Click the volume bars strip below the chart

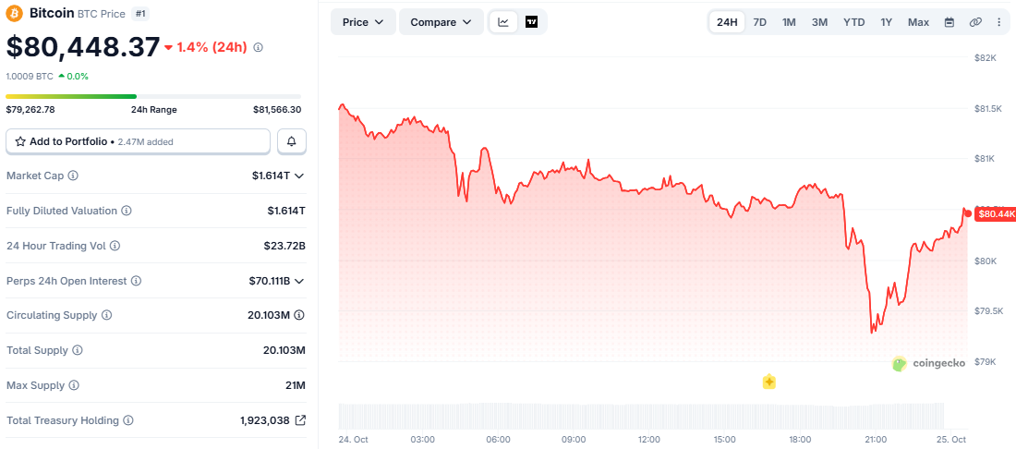coord(642,415)
